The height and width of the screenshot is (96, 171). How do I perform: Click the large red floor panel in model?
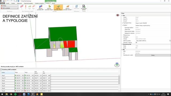71,44
